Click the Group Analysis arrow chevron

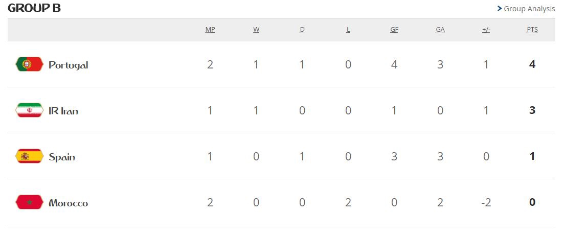pyautogui.click(x=500, y=9)
